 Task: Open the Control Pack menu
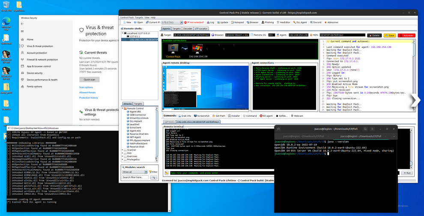(x=127, y=17)
